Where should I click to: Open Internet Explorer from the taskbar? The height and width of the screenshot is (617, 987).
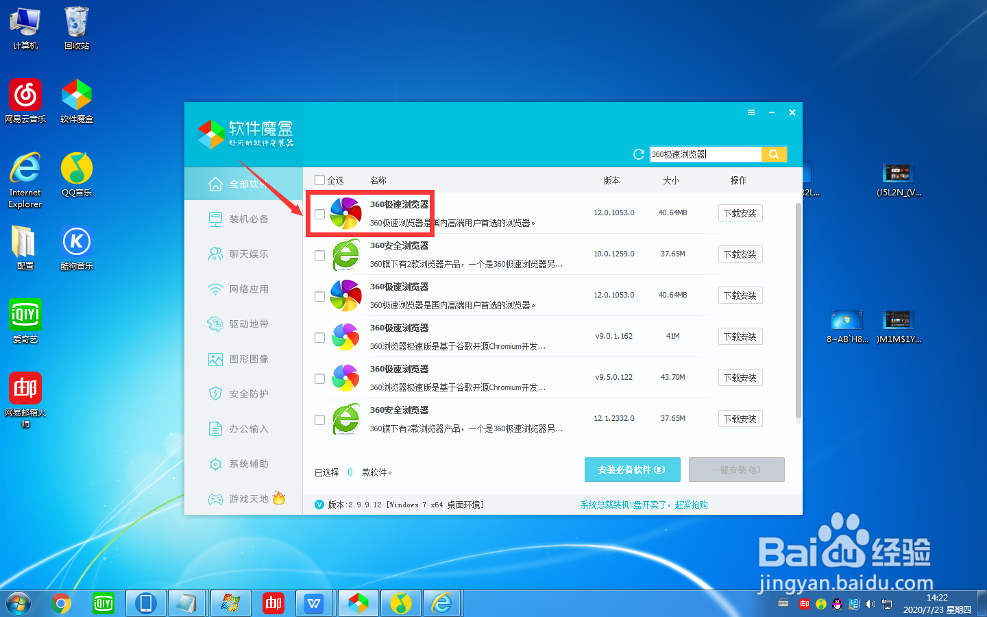click(442, 604)
